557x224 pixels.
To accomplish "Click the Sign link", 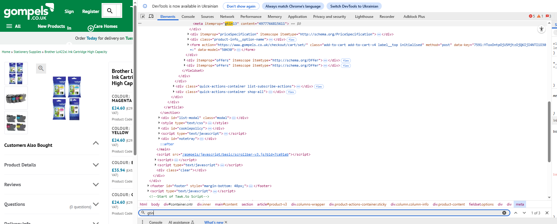I will (x=69, y=12).
